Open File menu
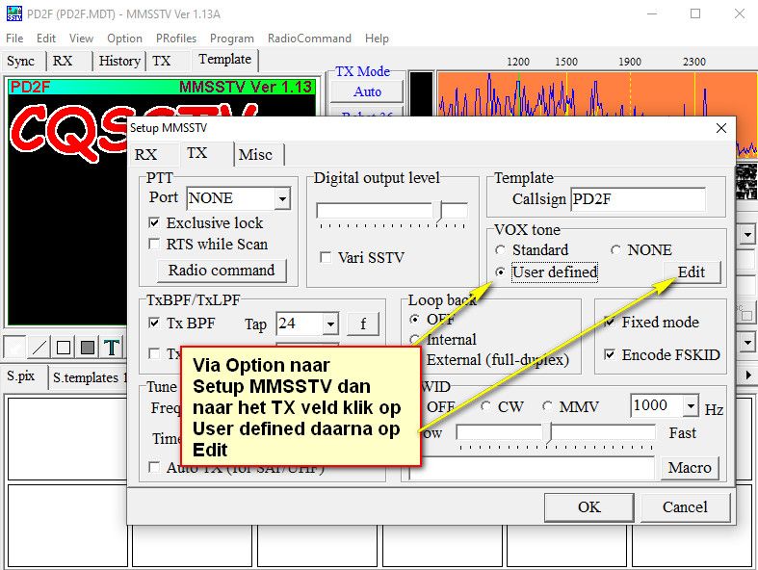The image size is (758, 570). tap(14, 39)
